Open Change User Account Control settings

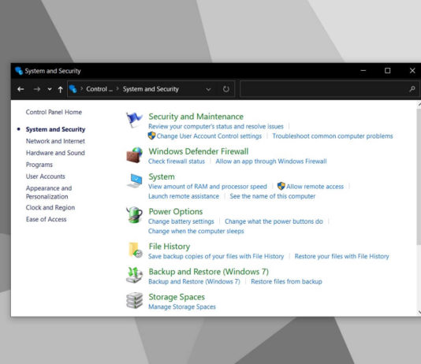[x=209, y=136]
